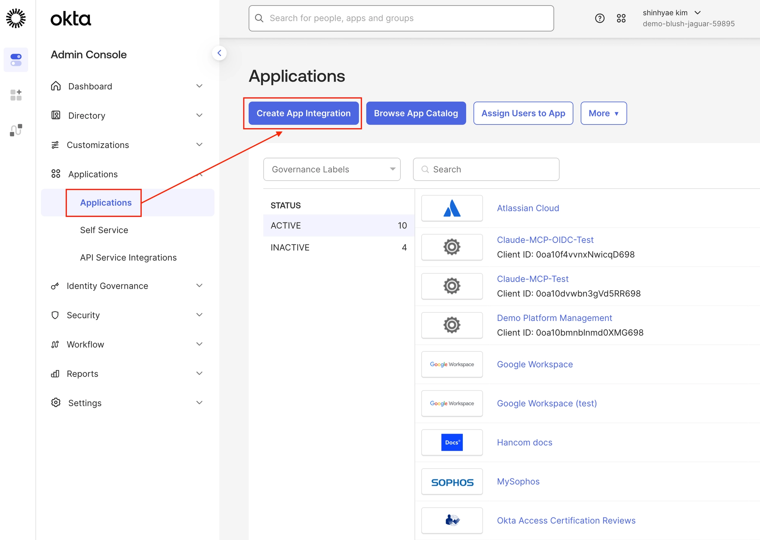760x540 pixels.
Task: Click the add-apps squares rail icon
Action: [x=16, y=95]
